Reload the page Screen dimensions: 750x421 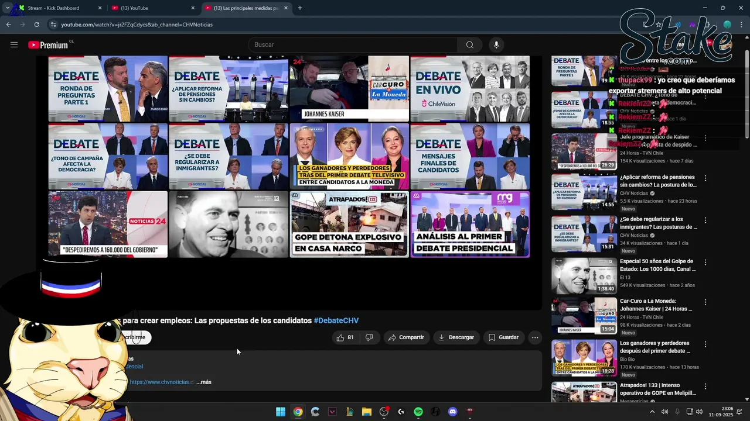(36, 25)
